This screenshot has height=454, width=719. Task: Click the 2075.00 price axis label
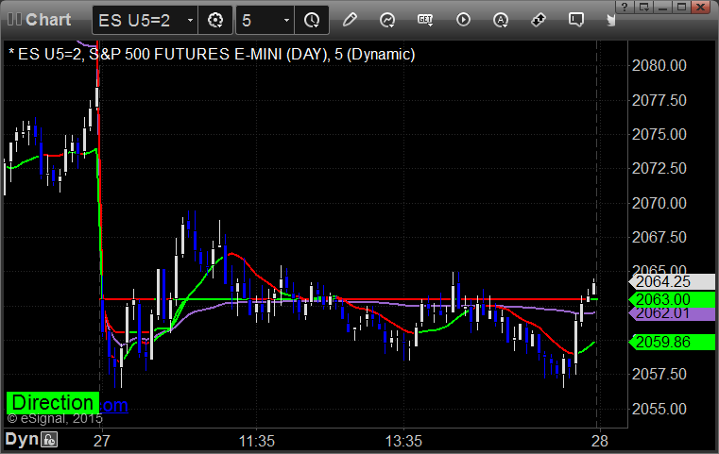[x=659, y=134]
